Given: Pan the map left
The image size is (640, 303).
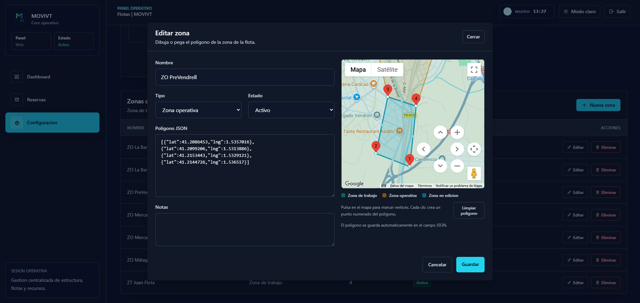Looking at the screenshot, I should [x=424, y=149].
